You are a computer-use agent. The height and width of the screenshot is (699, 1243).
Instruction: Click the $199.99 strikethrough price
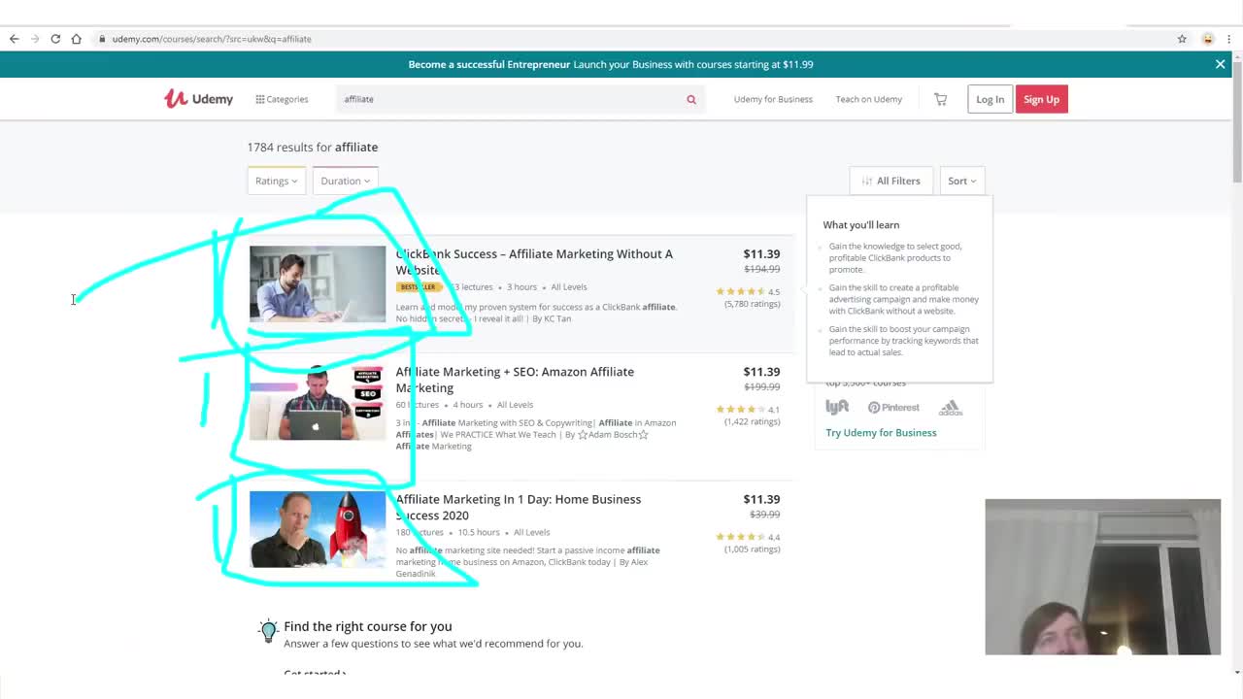(762, 386)
